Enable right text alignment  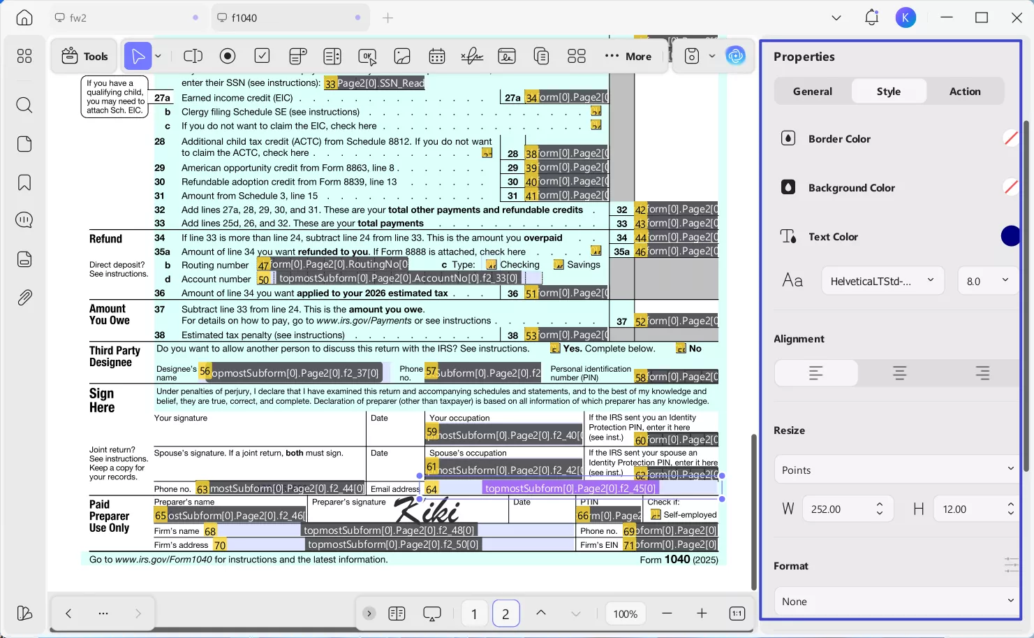tap(982, 372)
